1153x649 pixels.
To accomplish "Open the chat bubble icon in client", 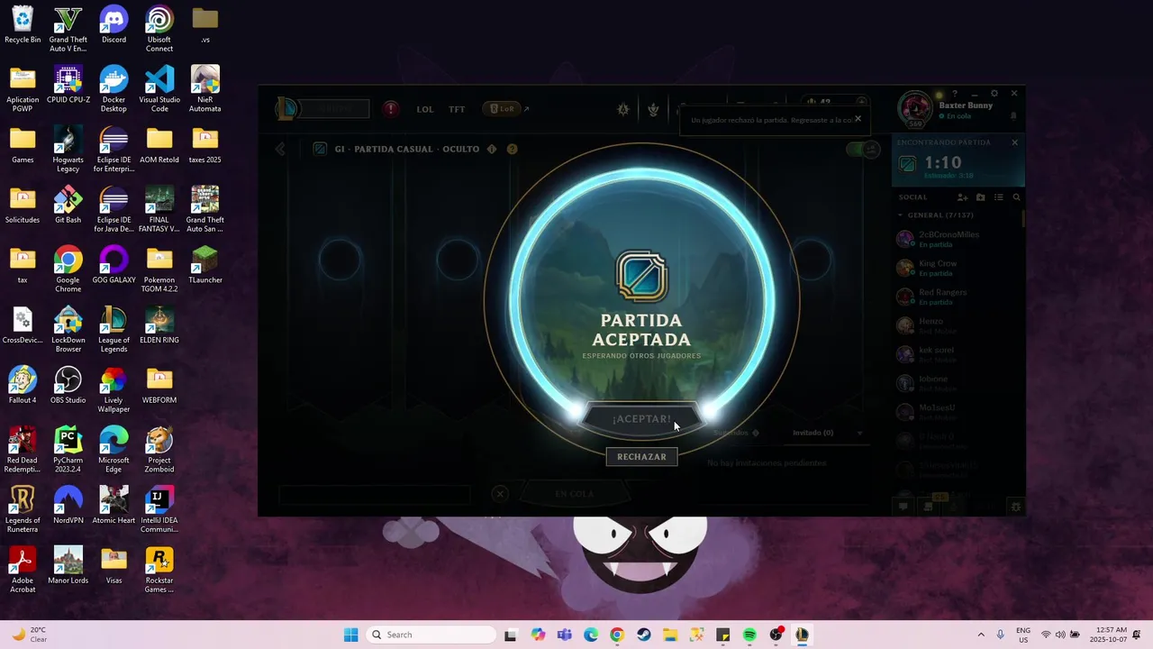I will [903, 507].
